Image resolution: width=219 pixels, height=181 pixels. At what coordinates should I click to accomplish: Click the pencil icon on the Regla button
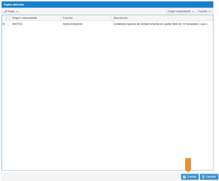pos(6,11)
